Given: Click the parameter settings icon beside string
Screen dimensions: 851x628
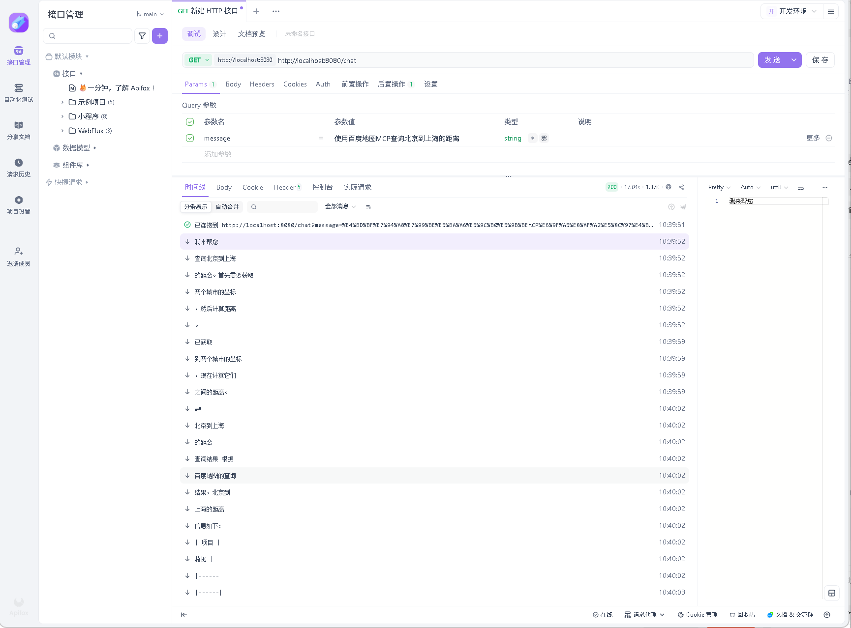Looking at the screenshot, I should (544, 139).
